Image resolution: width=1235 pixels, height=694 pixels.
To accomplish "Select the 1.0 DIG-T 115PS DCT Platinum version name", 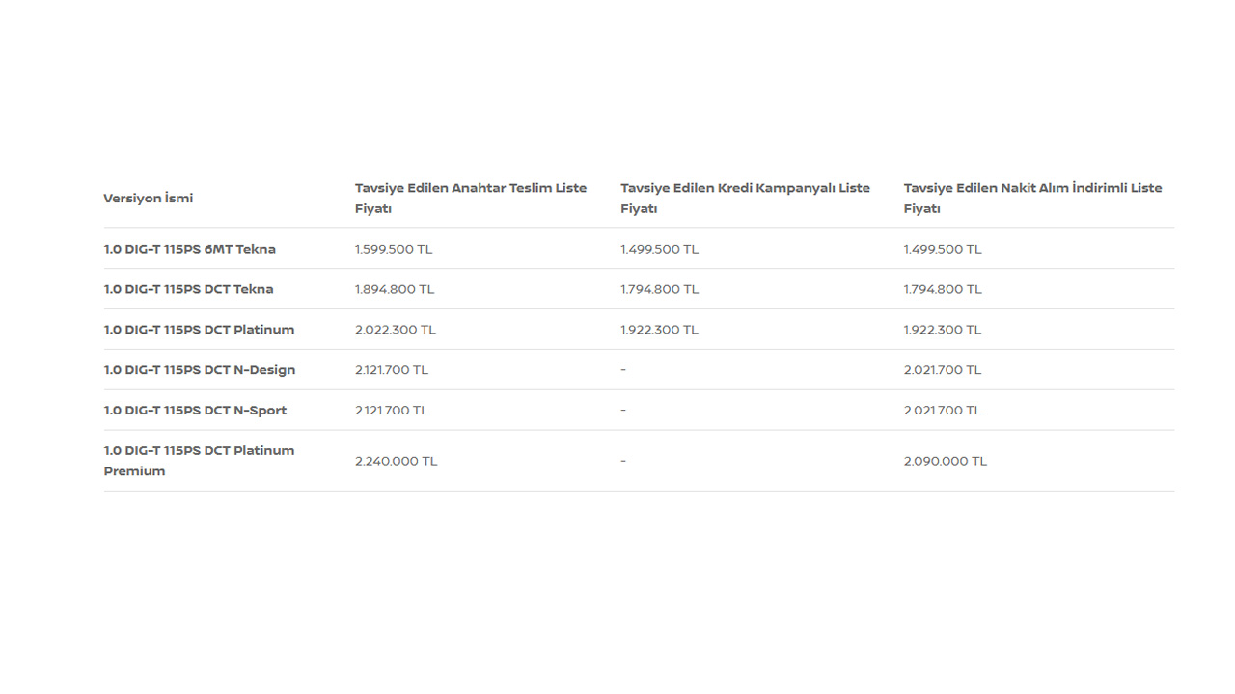I will click(200, 330).
